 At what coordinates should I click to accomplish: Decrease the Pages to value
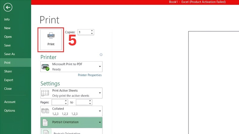(x=90, y=104)
